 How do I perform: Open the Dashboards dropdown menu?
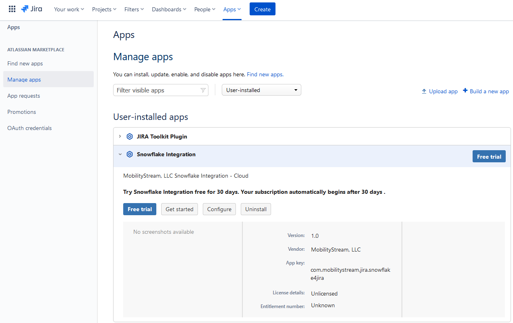169,9
